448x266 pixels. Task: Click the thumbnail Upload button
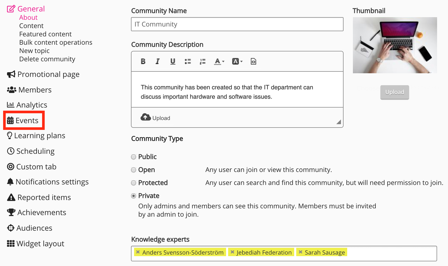tap(394, 92)
